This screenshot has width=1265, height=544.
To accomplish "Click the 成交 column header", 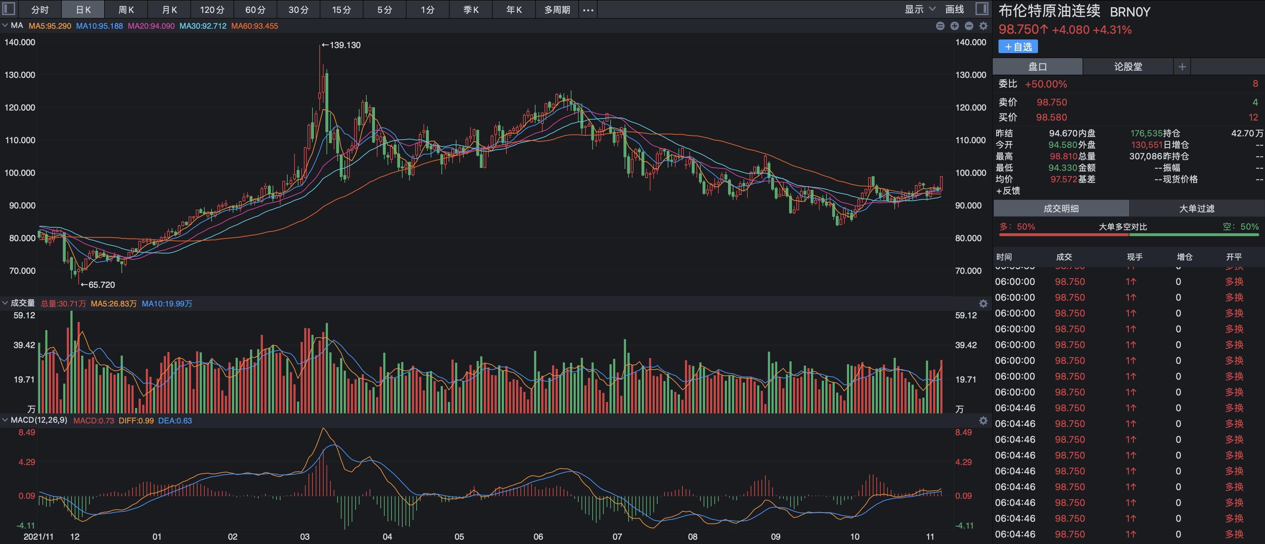I will [x=1064, y=257].
